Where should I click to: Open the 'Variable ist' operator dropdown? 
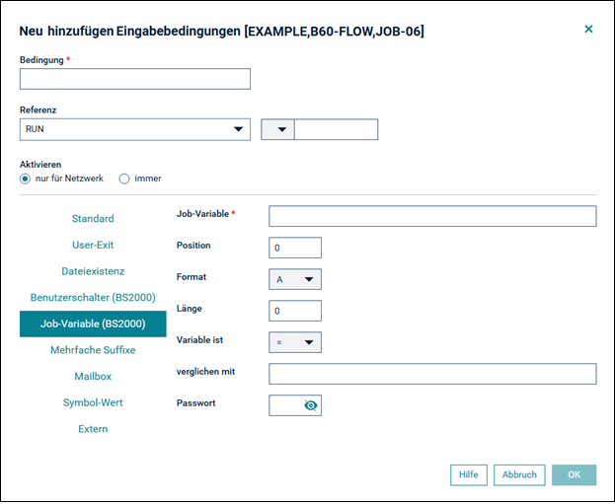[295, 342]
